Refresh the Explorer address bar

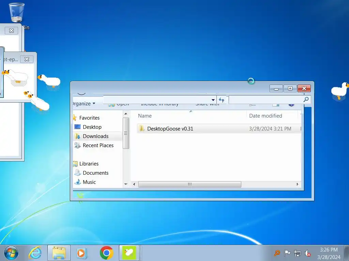click(222, 100)
